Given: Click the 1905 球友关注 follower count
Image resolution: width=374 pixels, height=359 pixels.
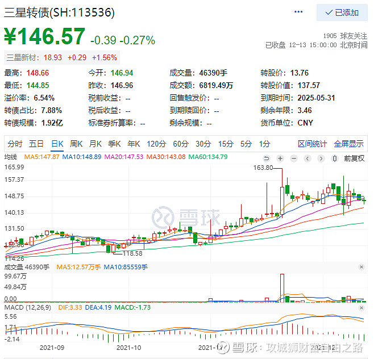Looking at the screenshot, I should pyautogui.click(x=345, y=36).
